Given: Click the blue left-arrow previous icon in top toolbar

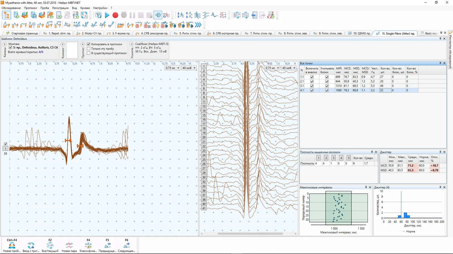Looking at the screenshot, I should tap(254, 15).
